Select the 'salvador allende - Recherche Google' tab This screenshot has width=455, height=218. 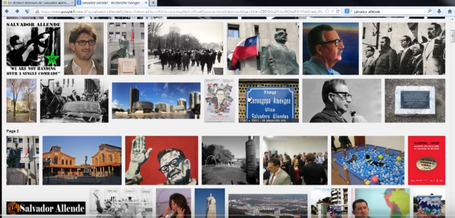coord(112,3)
